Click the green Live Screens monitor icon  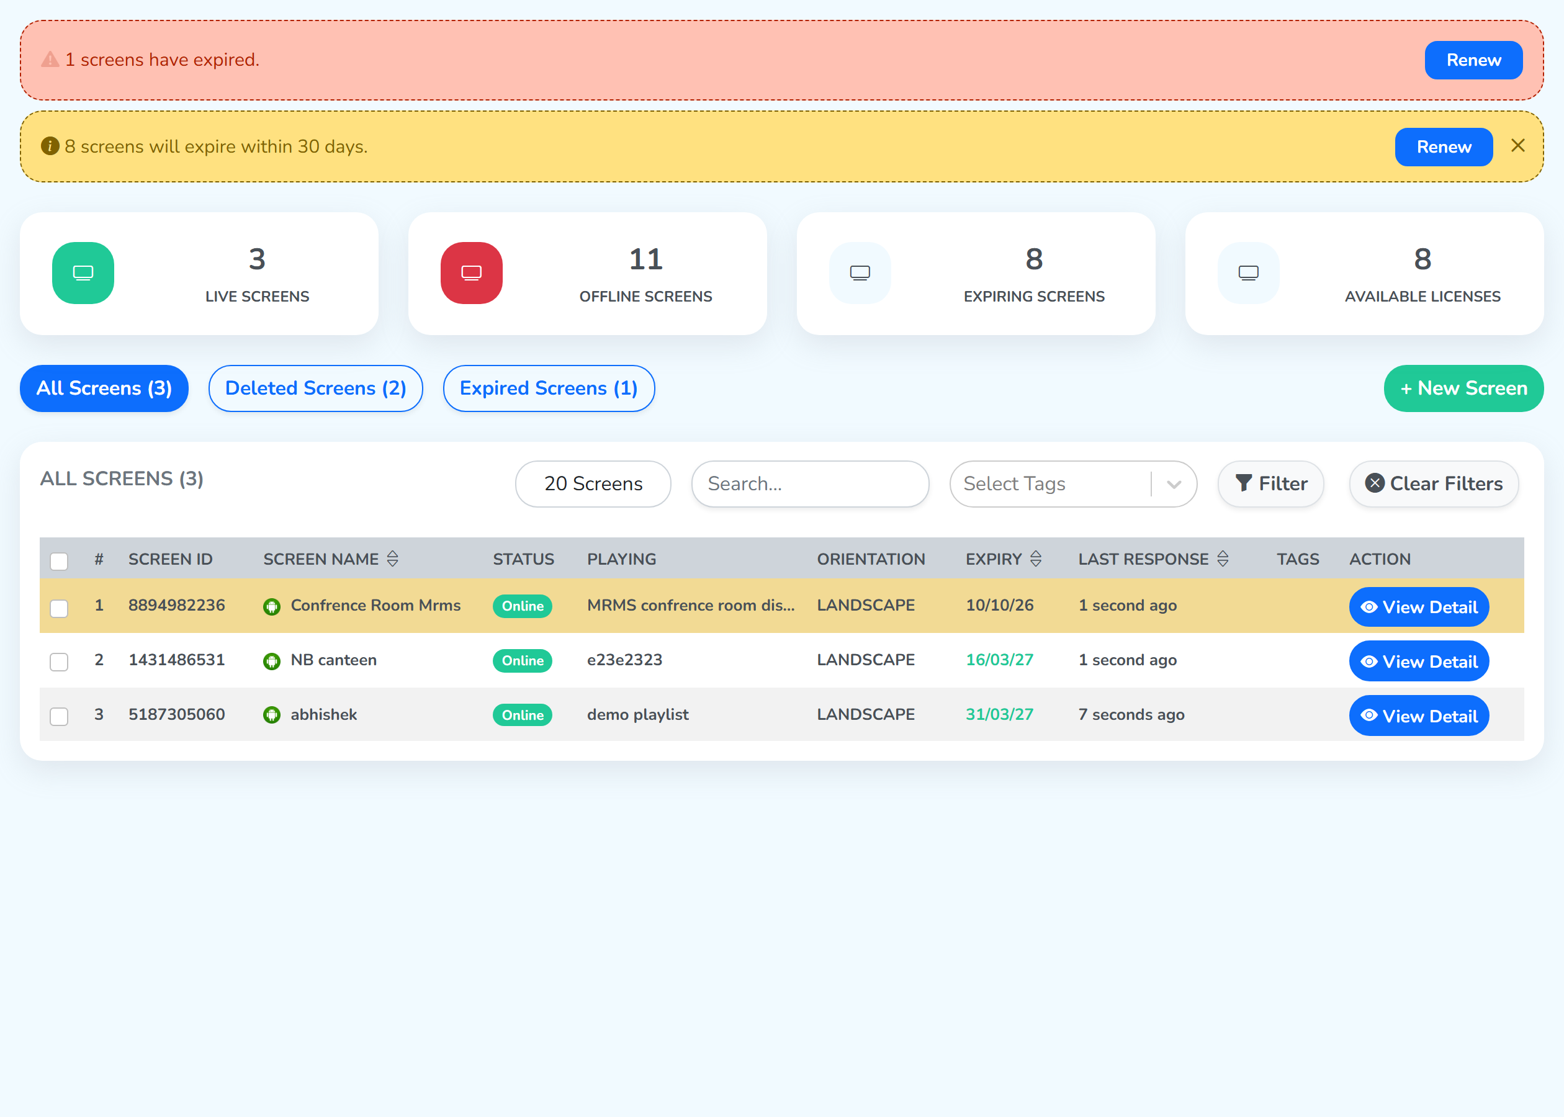(83, 273)
